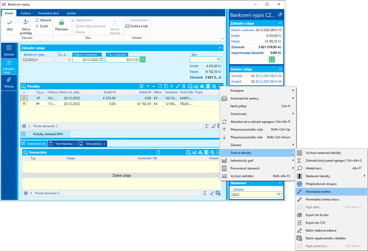Viewport: 368px width, 251px height.
Task: Choose Hromadná změna from the submenu
Action: coord(331,192)
